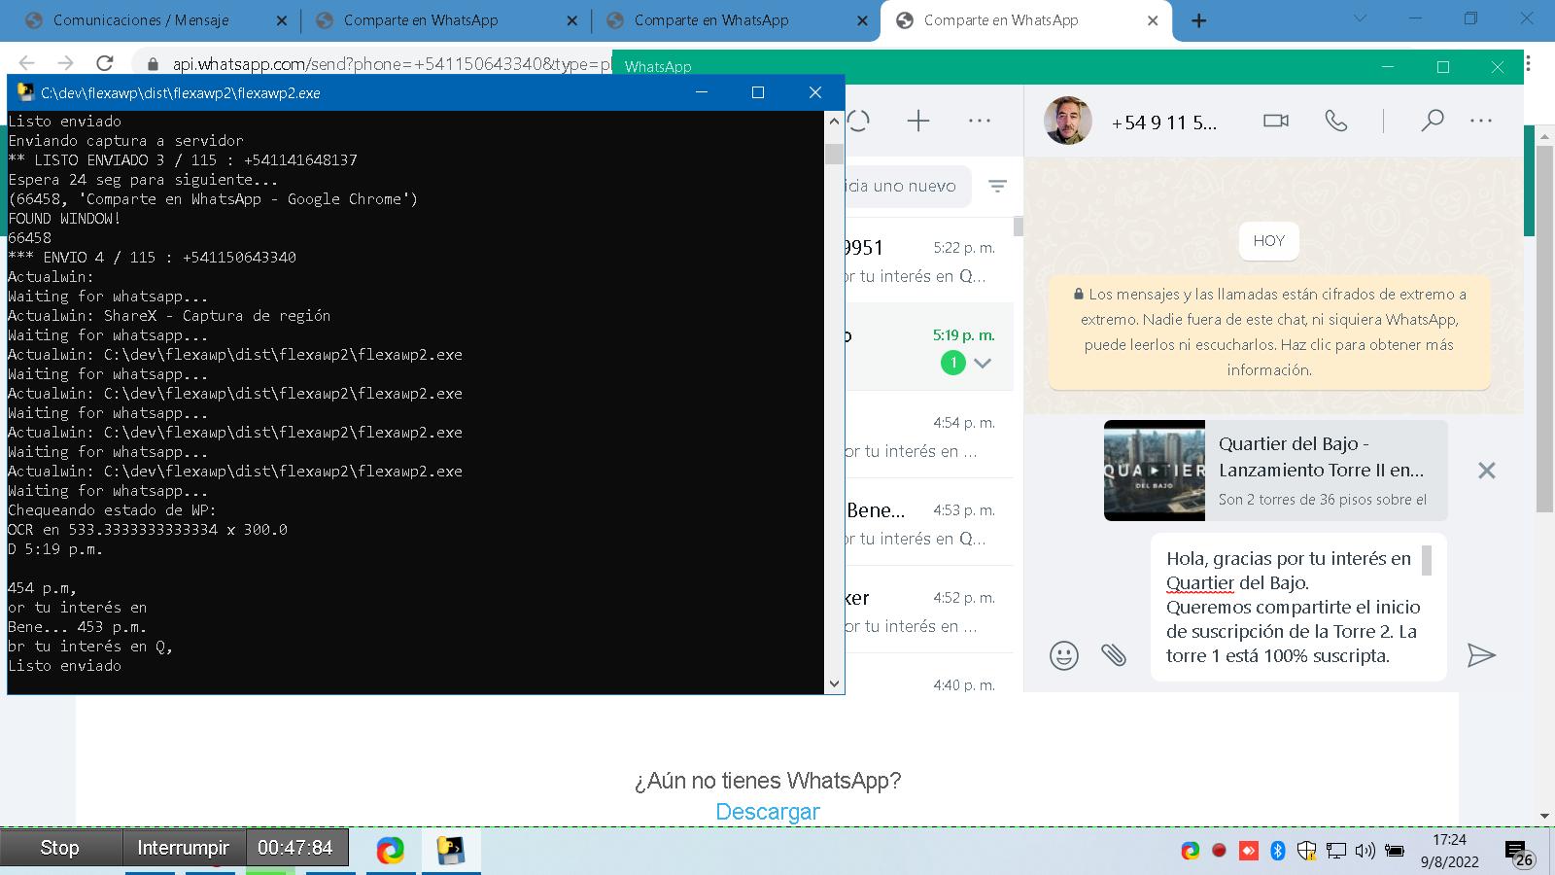Click in the message text box
This screenshot has width=1555, height=875.
[1298, 607]
